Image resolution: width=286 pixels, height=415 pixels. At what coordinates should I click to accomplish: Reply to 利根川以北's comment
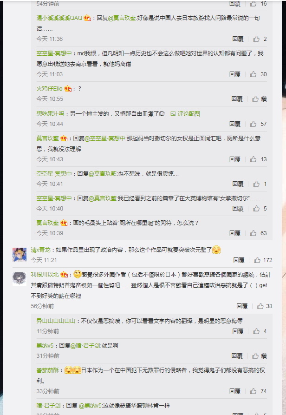[x=242, y=306]
